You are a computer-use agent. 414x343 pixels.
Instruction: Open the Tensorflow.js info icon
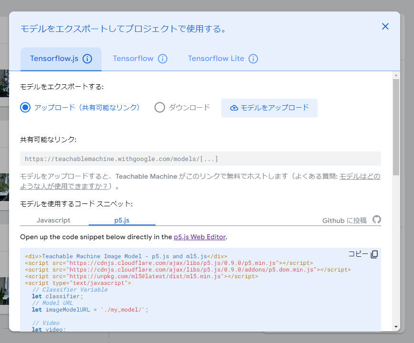[87, 59]
